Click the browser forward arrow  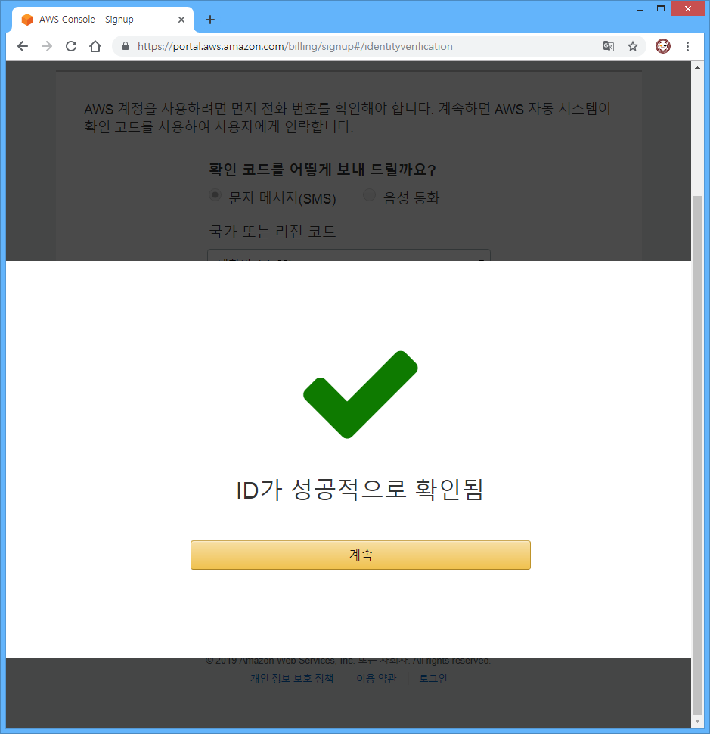point(47,46)
